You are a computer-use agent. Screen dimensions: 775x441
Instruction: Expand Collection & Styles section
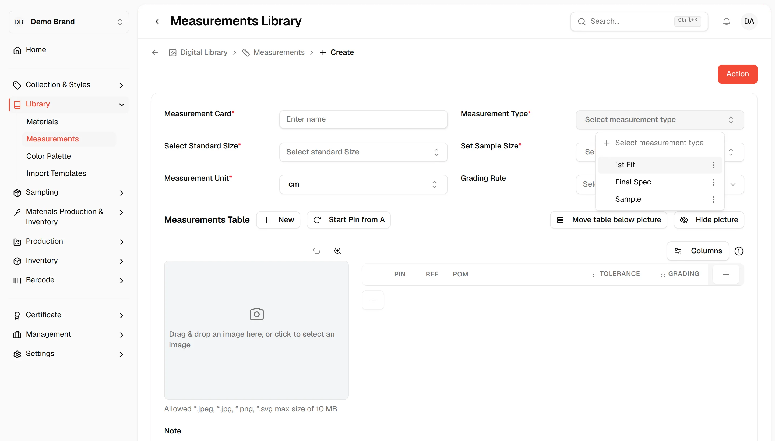click(x=69, y=85)
